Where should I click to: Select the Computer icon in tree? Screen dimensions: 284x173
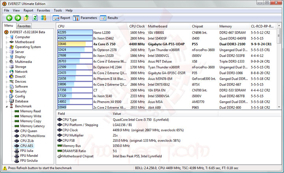click(12, 37)
